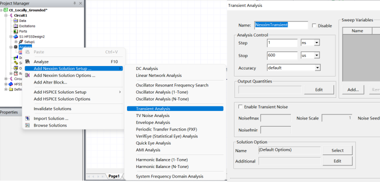The image size is (380, 182).
Task: Select Add Nexxim Solution Setup
Action: [74, 68]
